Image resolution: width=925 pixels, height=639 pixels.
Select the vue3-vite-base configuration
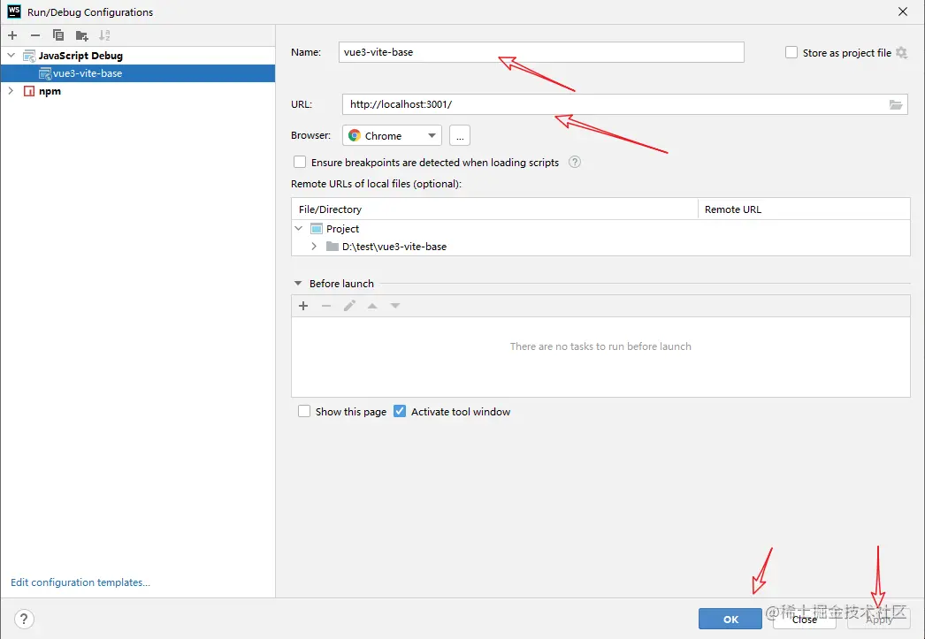click(138, 73)
